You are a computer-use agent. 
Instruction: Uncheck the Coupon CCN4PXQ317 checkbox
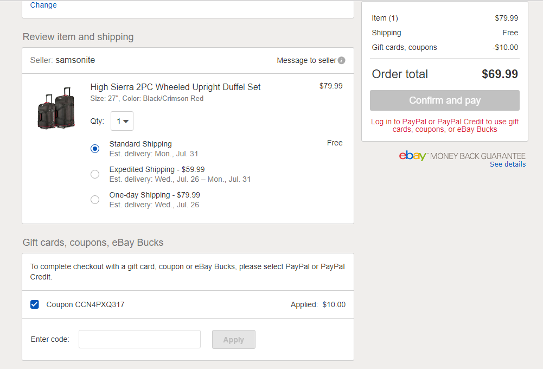click(x=35, y=304)
